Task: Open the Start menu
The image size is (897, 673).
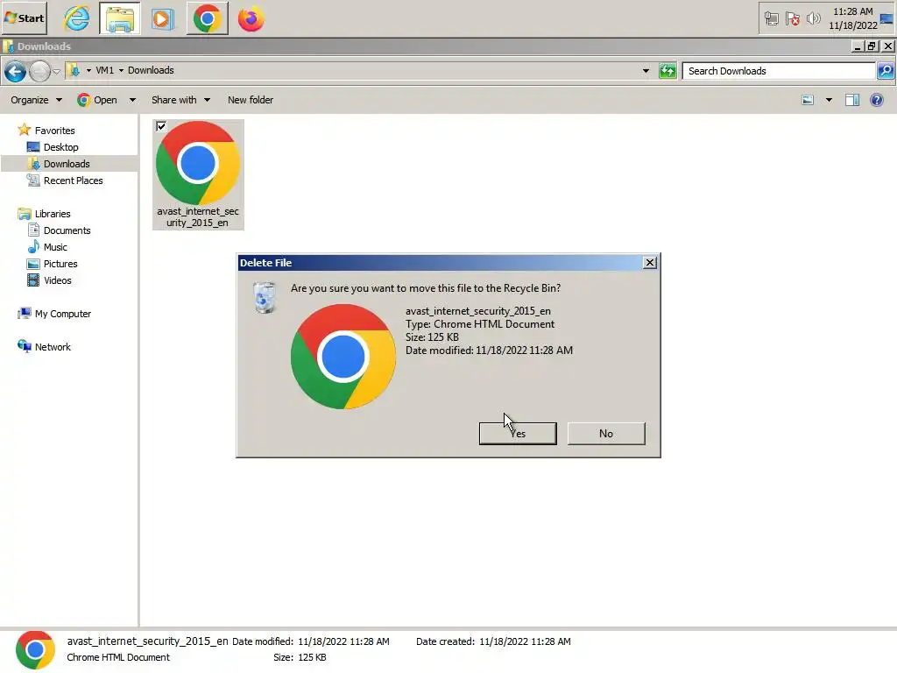Action: pos(24,18)
